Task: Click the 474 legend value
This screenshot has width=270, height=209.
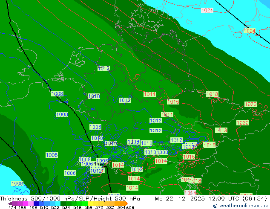Action: [12, 207]
